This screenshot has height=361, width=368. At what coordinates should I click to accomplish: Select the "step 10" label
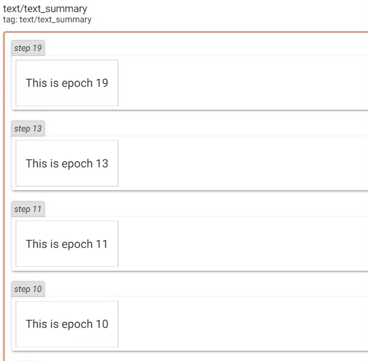[x=28, y=289]
